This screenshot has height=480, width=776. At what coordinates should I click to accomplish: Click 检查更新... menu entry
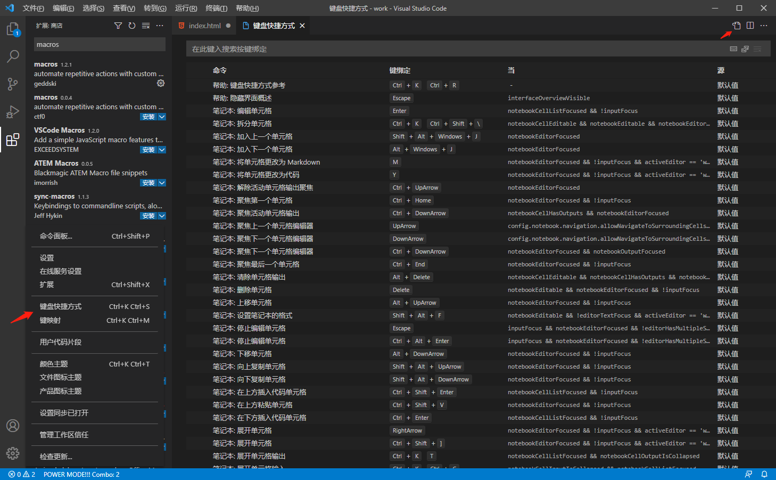coord(95,457)
